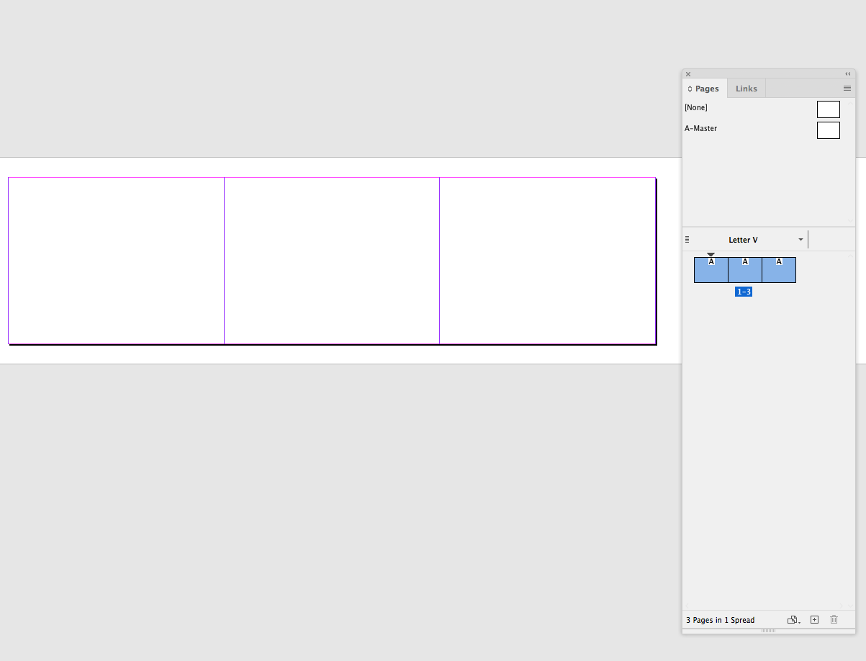Select page 3 thumbnail in spread
The height and width of the screenshot is (661, 866).
(x=778, y=270)
